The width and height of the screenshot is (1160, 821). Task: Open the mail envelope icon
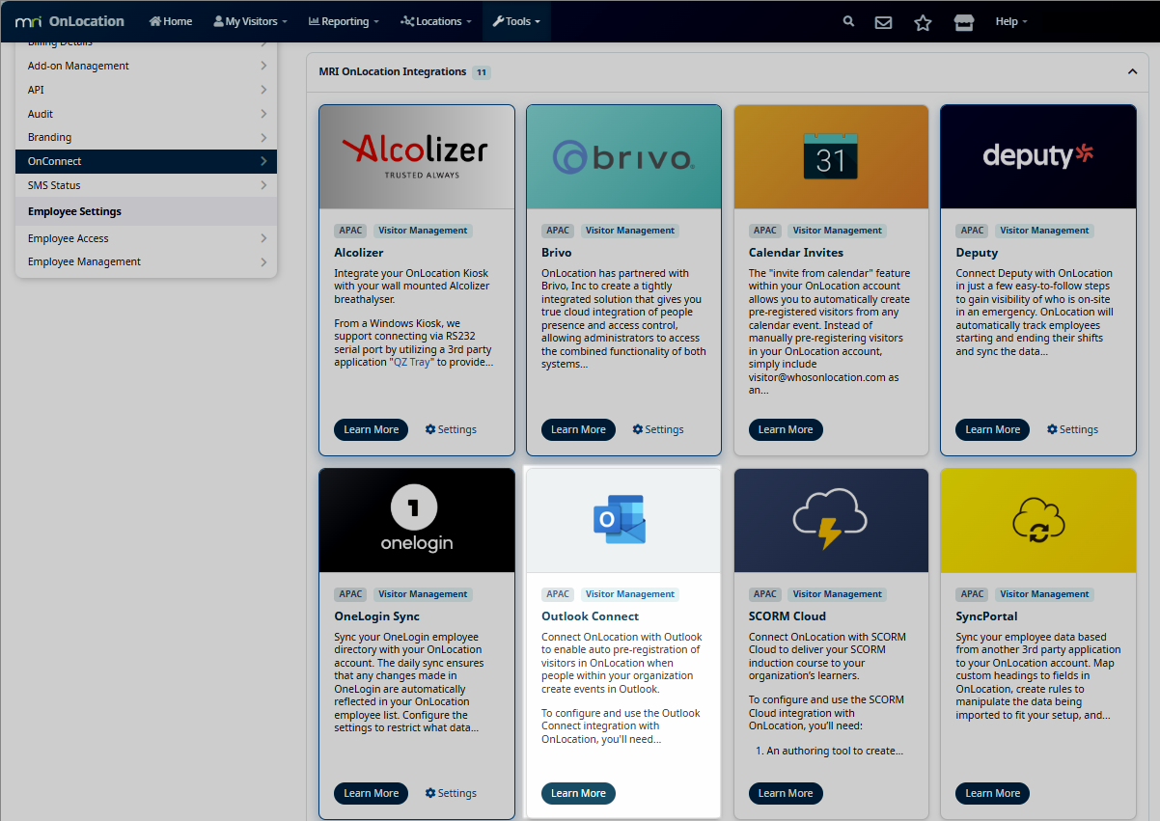(883, 22)
